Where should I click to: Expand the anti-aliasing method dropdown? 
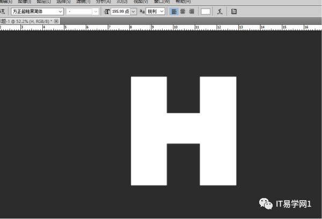(x=162, y=11)
